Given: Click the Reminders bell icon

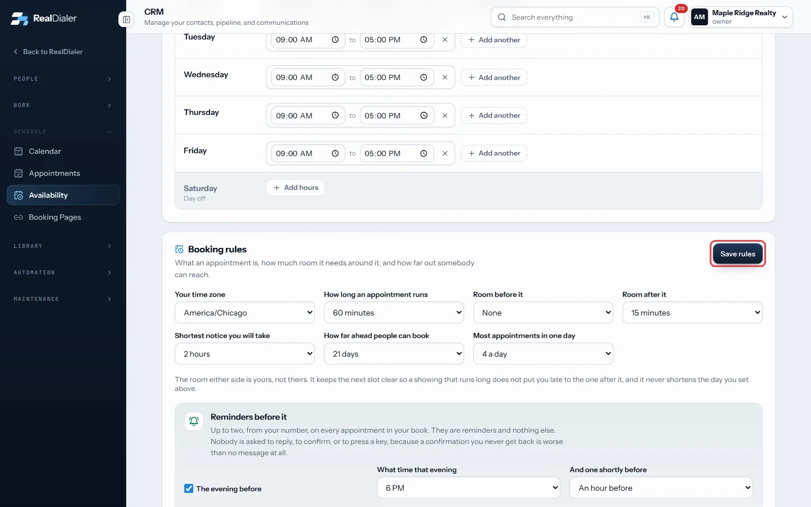Looking at the screenshot, I should 194,421.
